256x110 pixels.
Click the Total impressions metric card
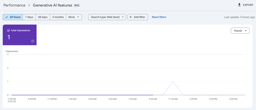19,35
